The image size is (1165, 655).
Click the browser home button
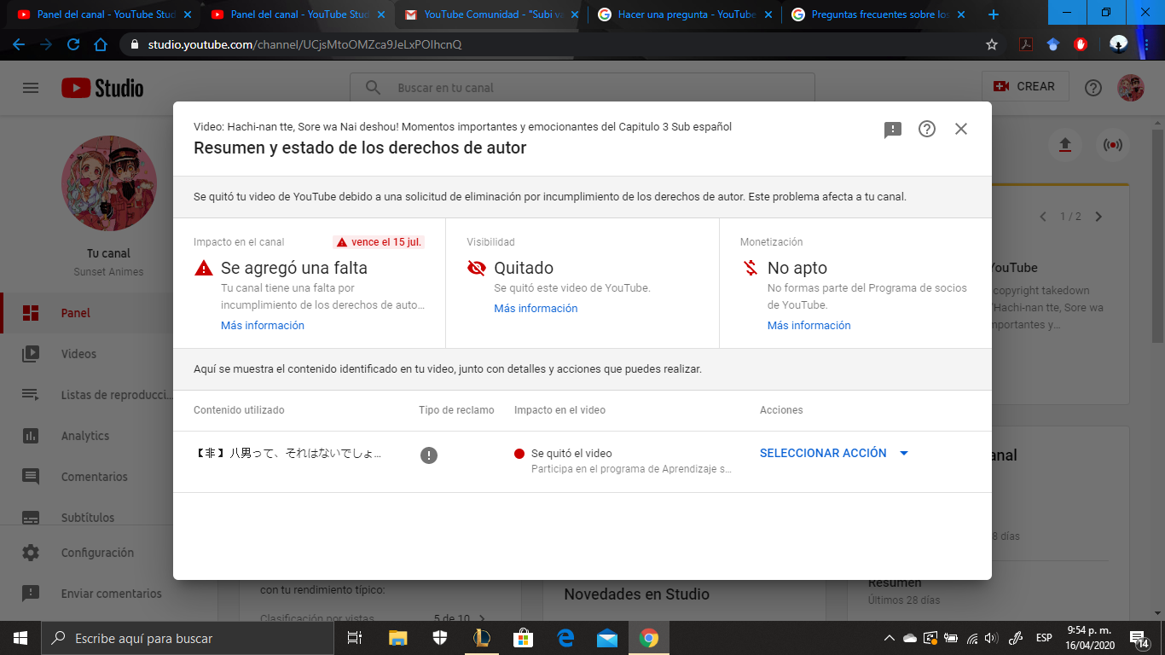pyautogui.click(x=101, y=44)
